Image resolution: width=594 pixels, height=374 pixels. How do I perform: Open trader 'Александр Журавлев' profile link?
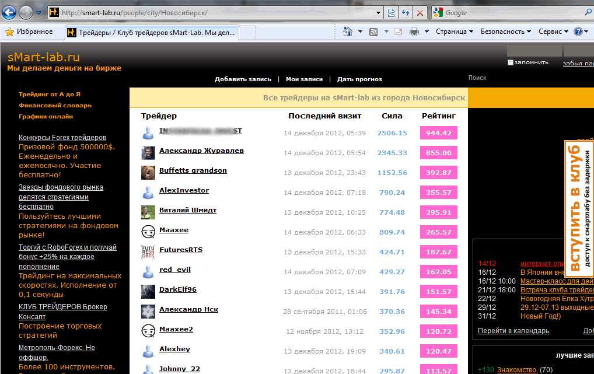tap(201, 151)
